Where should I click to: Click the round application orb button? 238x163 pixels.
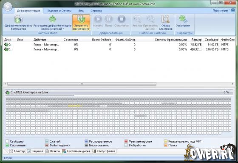(8, 6)
